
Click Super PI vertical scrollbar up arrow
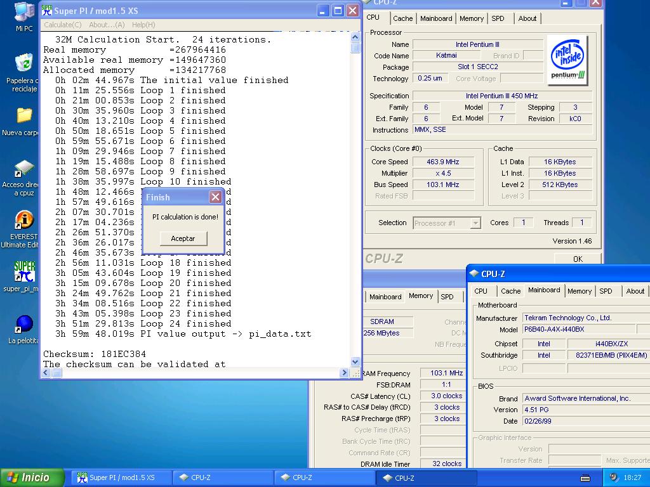click(355, 37)
